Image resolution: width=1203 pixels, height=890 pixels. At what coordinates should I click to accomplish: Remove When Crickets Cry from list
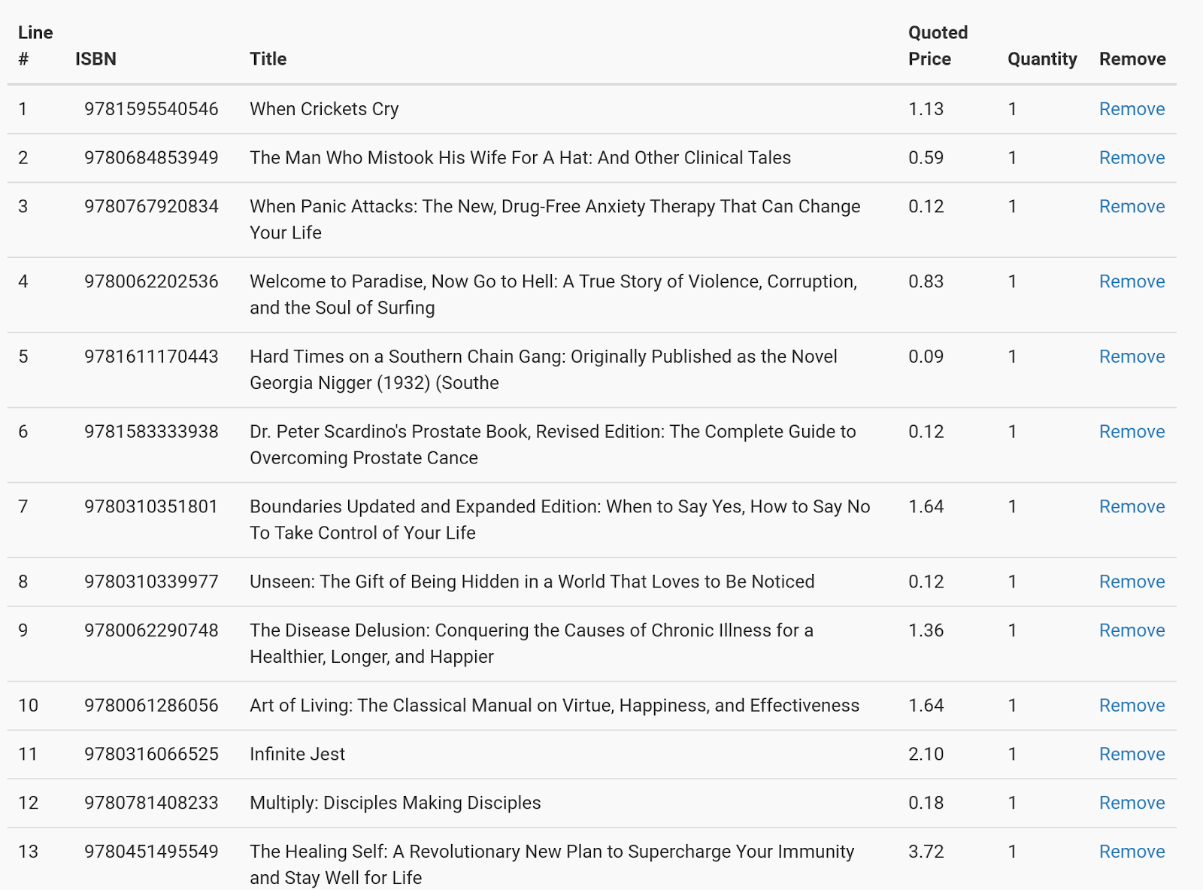1132,109
